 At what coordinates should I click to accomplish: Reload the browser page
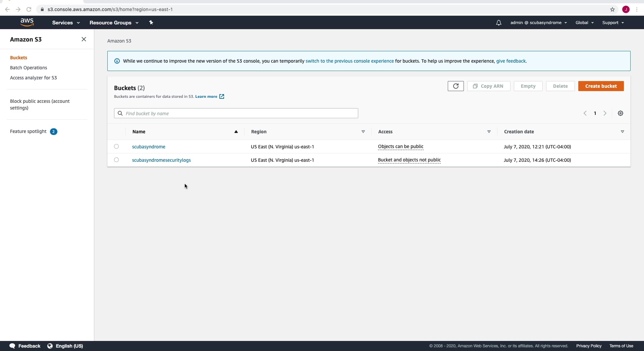click(29, 9)
